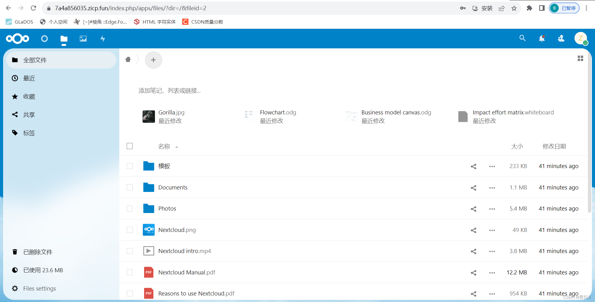Share the Documents folder

pyautogui.click(x=474, y=188)
